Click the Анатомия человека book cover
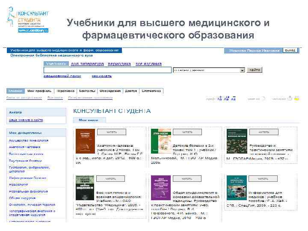 85,141
